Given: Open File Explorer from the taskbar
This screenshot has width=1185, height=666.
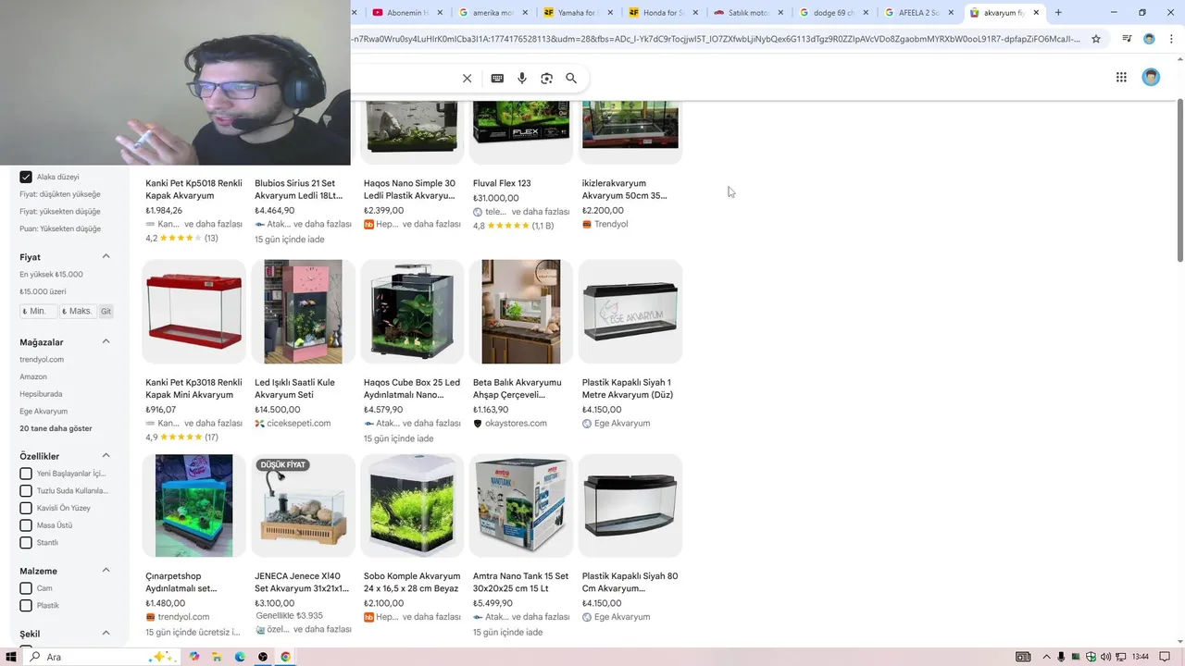Looking at the screenshot, I should tap(218, 657).
